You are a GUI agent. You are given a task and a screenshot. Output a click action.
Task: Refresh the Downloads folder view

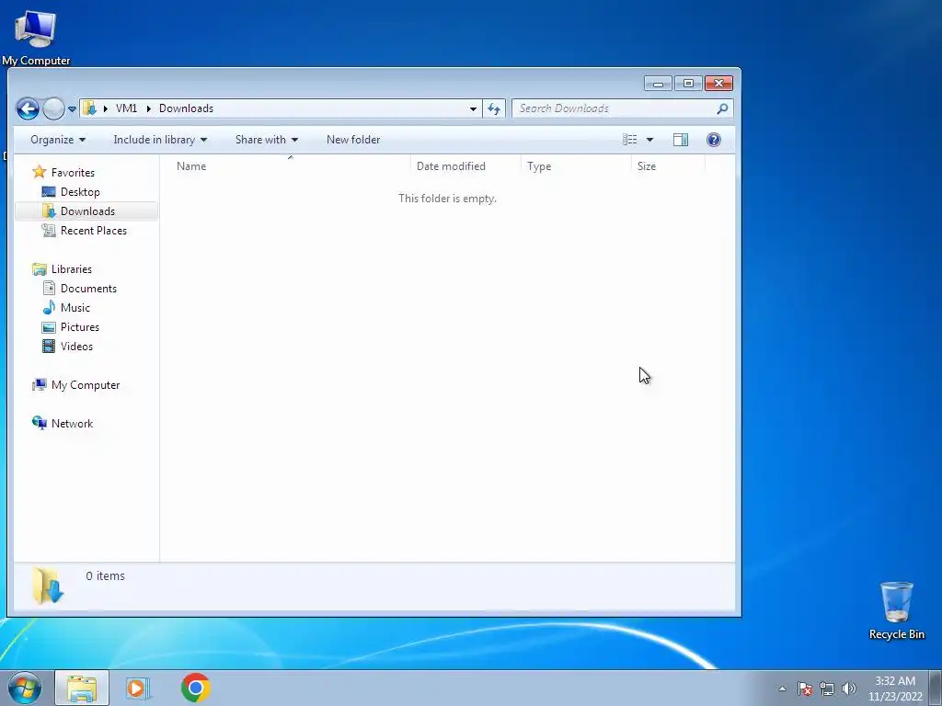coord(494,108)
